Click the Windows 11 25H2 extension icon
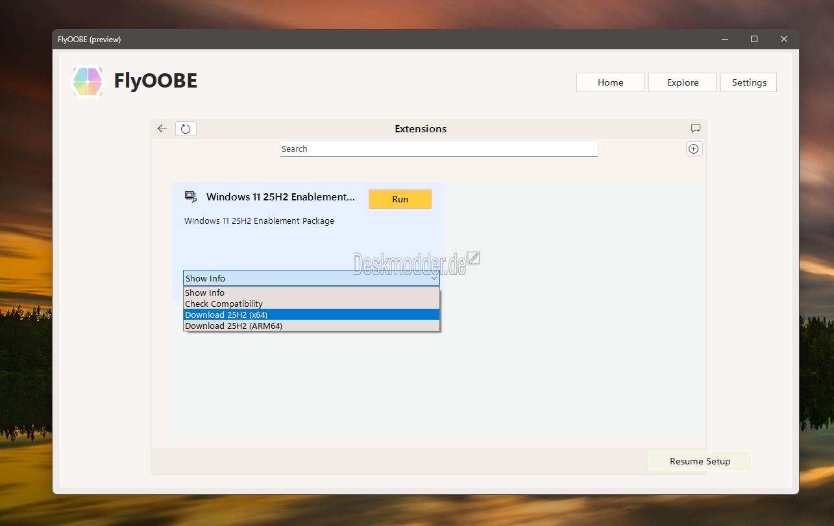The width and height of the screenshot is (834, 526). pyautogui.click(x=191, y=197)
